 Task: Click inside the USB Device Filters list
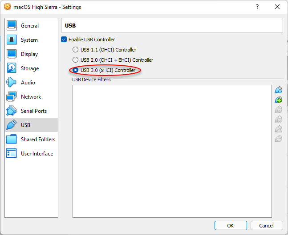(x=172, y=151)
